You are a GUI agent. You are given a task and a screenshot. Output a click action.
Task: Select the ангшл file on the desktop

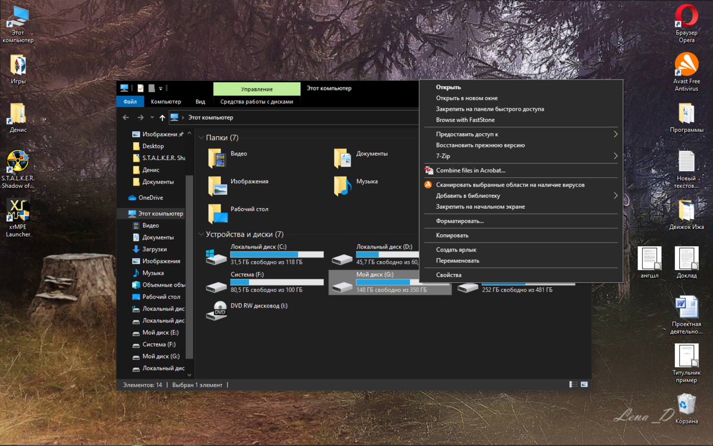click(x=649, y=262)
